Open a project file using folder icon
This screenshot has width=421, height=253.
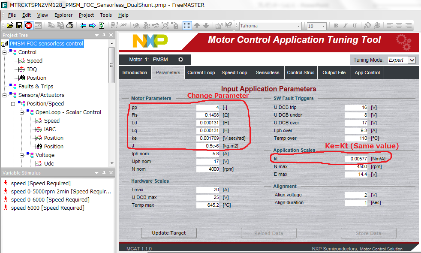click(10, 26)
